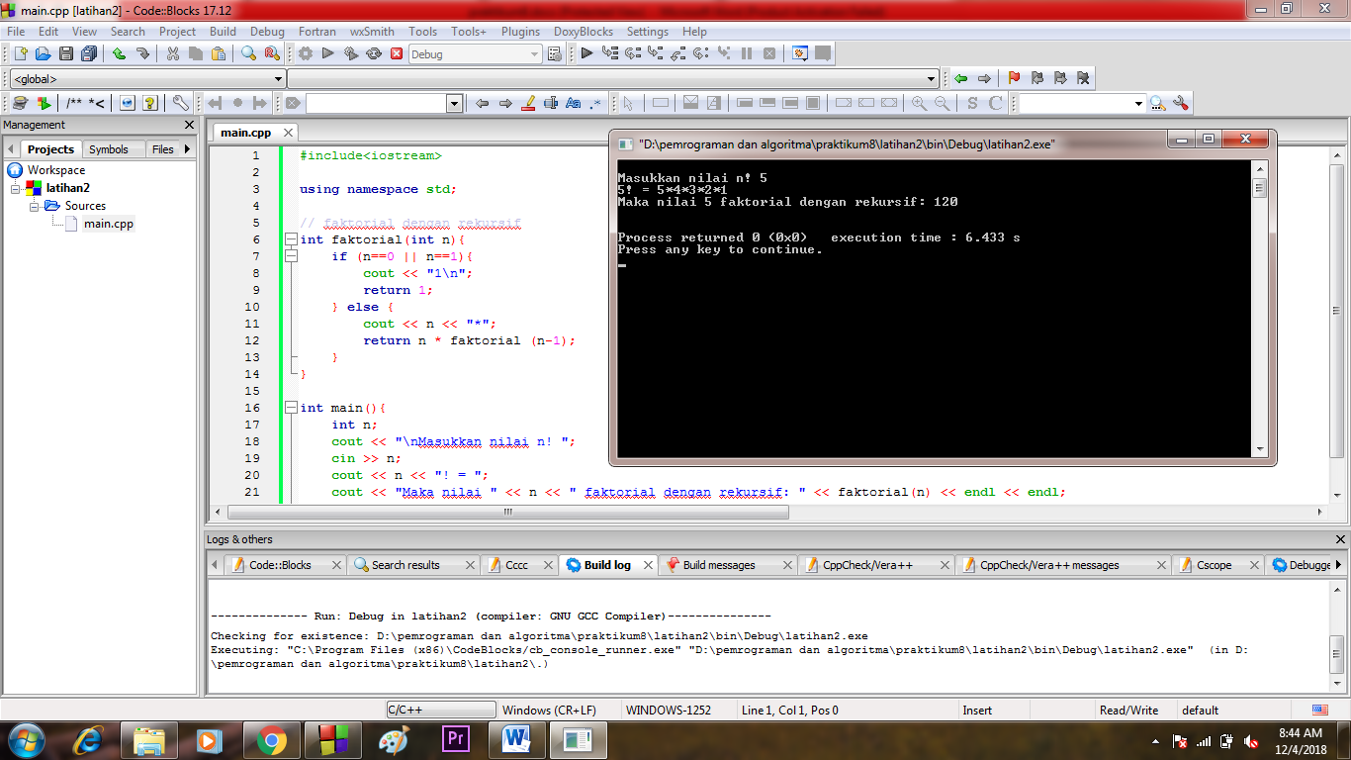1351x760 pixels.
Task: Click the Save all files icon
Action: 89,53
